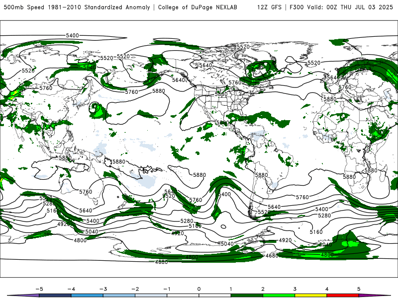Click the "0" legend scale label
The height and width of the screenshot is (298, 398).
coord(199,289)
